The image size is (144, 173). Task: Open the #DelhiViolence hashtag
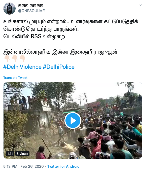[x=22, y=67]
